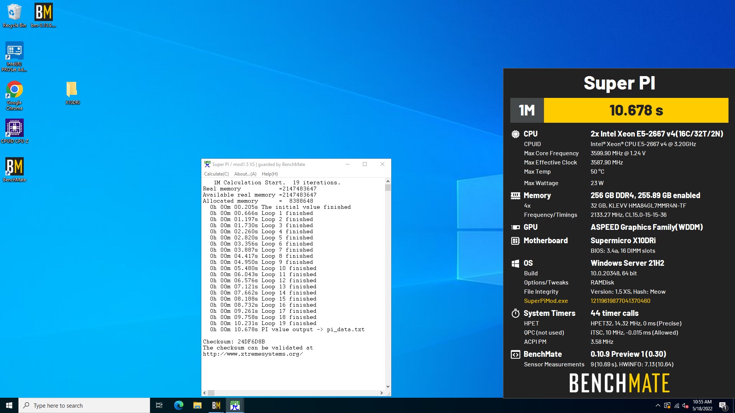The width and height of the screenshot is (735, 413).
Task: Open File Explorer from taskbar
Action: pos(197,405)
